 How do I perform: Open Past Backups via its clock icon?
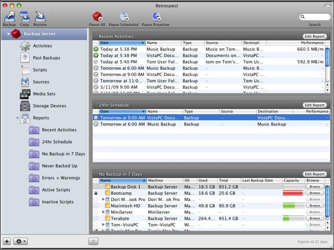point(25,58)
